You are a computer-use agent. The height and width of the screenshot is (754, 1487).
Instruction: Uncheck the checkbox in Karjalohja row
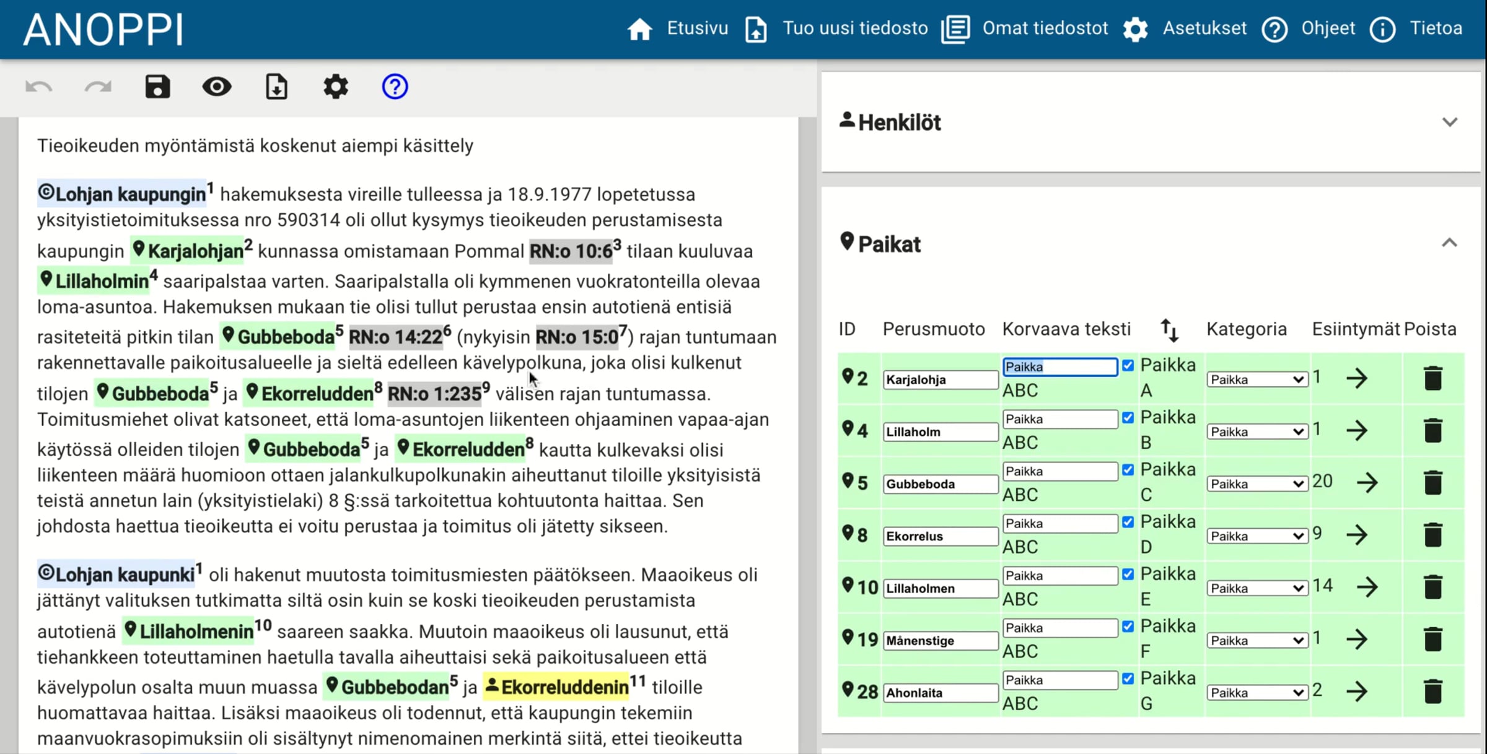pos(1128,366)
